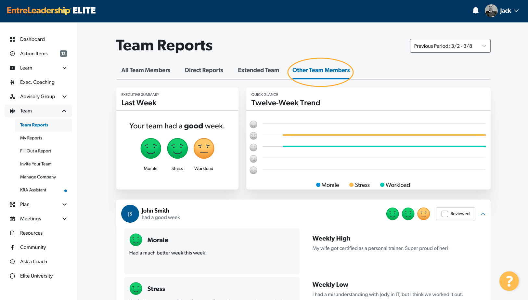Click the orange Stress trend line
The width and height of the screenshot is (528, 300).
click(384, 135)
